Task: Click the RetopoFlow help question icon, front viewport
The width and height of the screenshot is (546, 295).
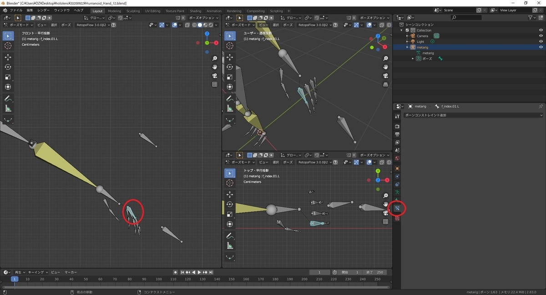Action: pyautogui.click(x=113, y=25)
